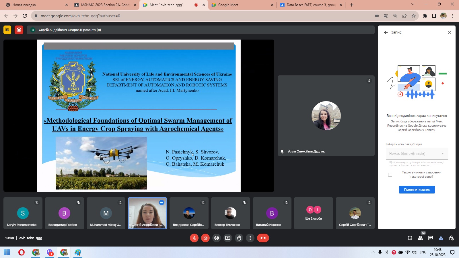Expand the subtitles language dropdown
The image size is (459, 258).
click(x=417, y=154)
